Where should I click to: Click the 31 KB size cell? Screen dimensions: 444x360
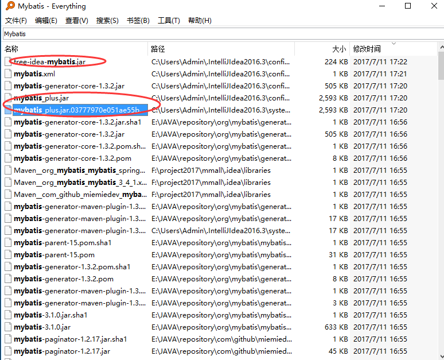(x=338, y=255)
